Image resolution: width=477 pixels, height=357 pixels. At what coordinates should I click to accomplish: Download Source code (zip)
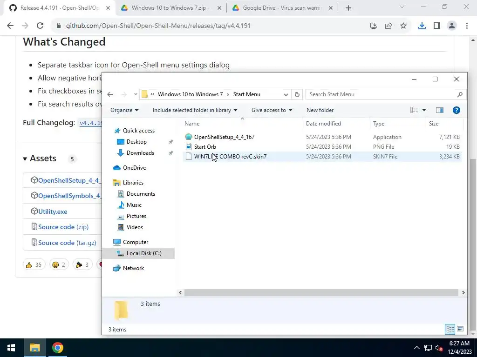tap(63, 227)
